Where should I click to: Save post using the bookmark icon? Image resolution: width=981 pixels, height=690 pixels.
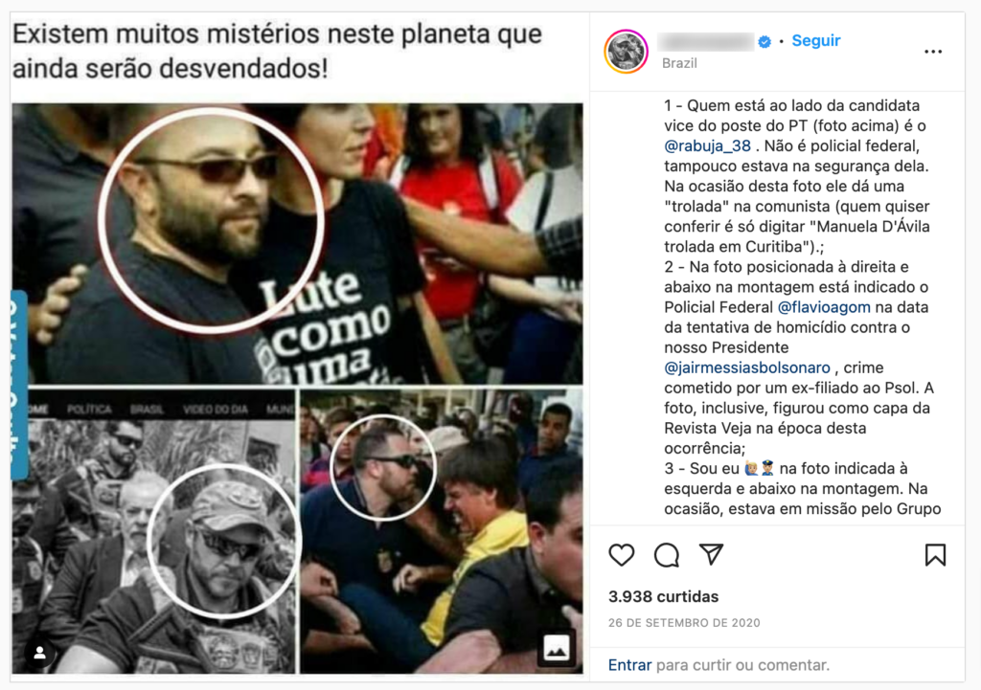pos(935,554)
